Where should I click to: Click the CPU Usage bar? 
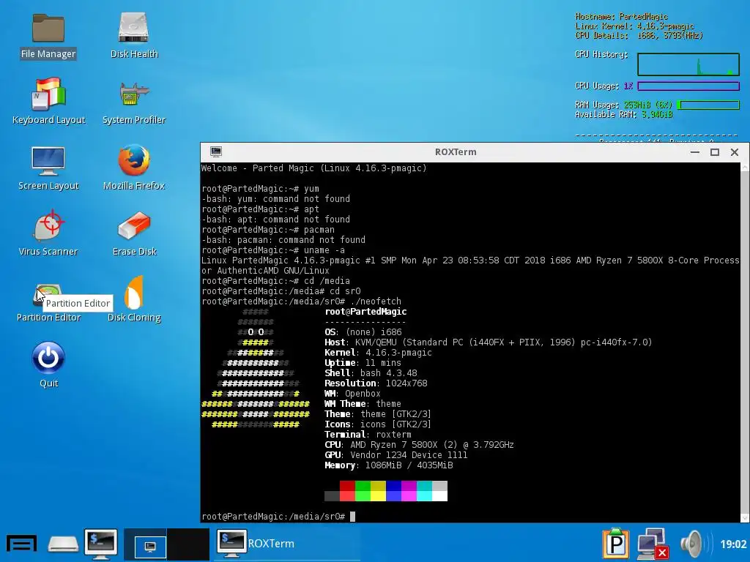pyautogui.click(x=688, y=86)
